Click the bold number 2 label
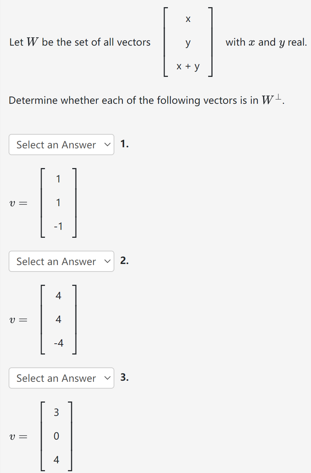311x473 pixels. (124, 261)
